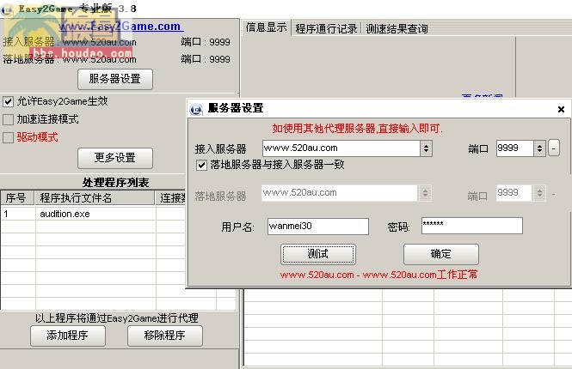Viewport: 572px width, 369px height.
Task: Click the disabled 落地服务器 address field
Action: [339, 193]
